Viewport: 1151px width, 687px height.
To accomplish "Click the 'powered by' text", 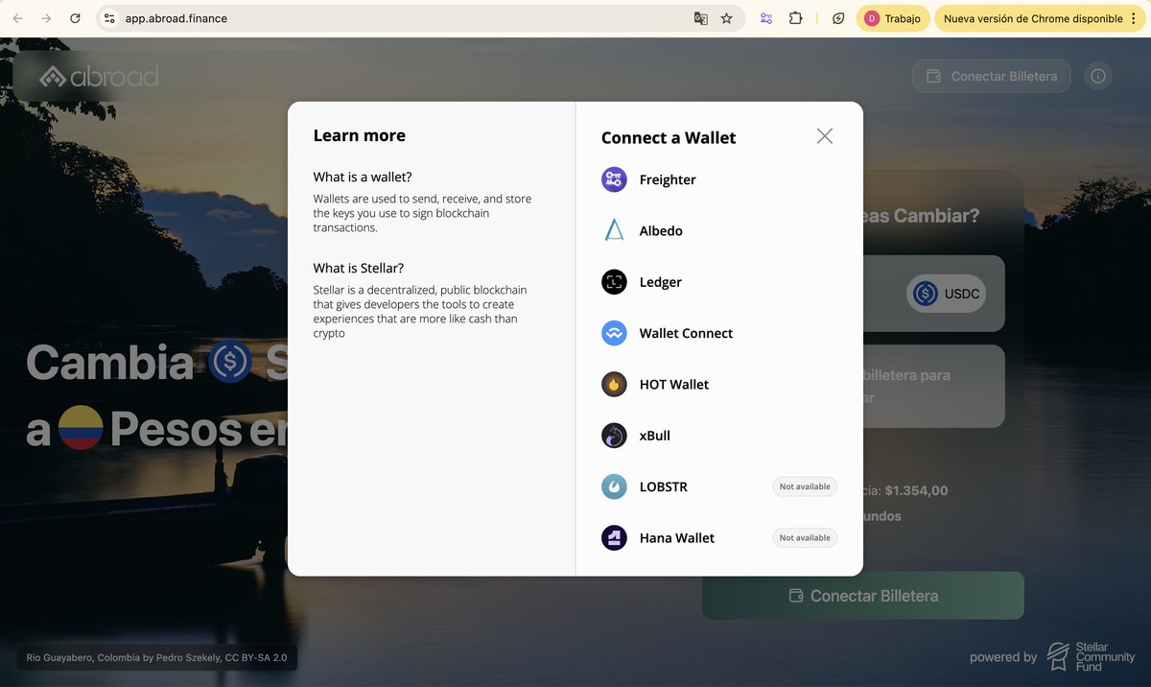I will (1003, 657).
